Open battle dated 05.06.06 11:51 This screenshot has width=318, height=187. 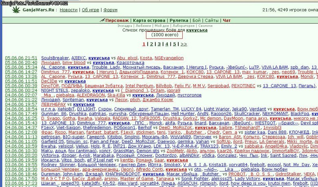click(21, 81)
